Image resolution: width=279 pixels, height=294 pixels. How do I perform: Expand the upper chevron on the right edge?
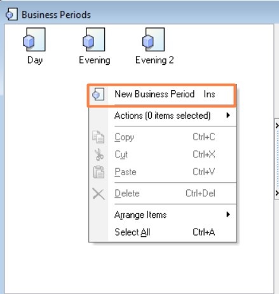(x=277, y=126)
